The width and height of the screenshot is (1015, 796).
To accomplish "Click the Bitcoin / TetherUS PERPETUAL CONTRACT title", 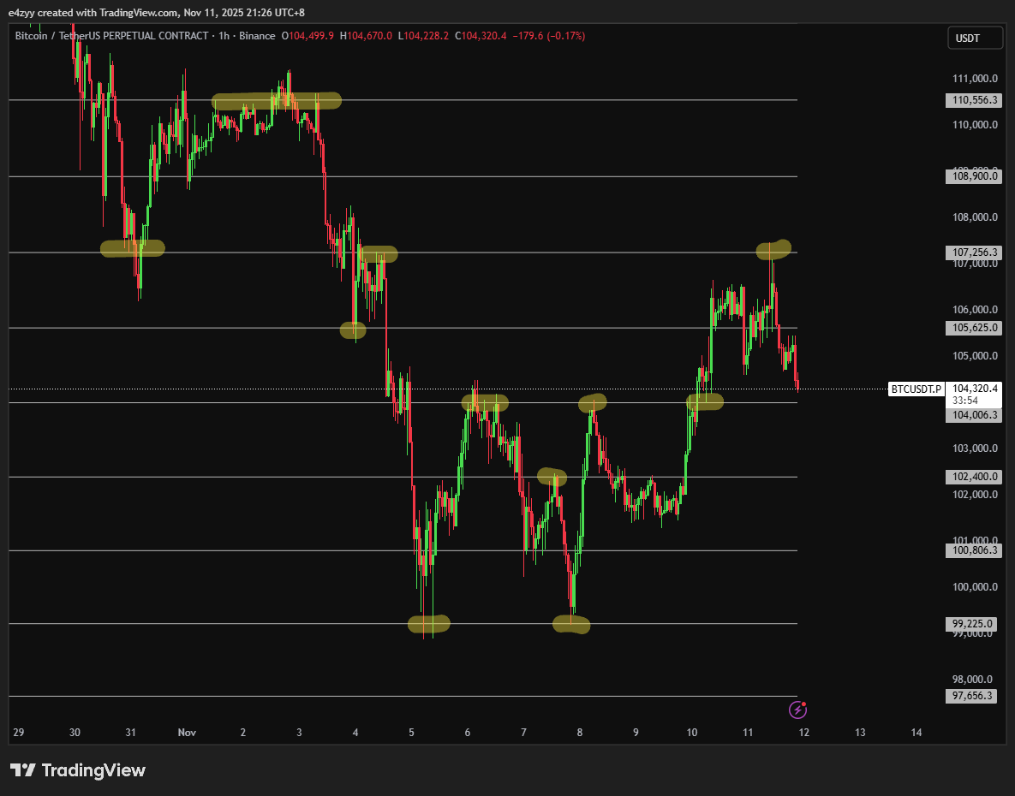I will [x=111, y=36].
